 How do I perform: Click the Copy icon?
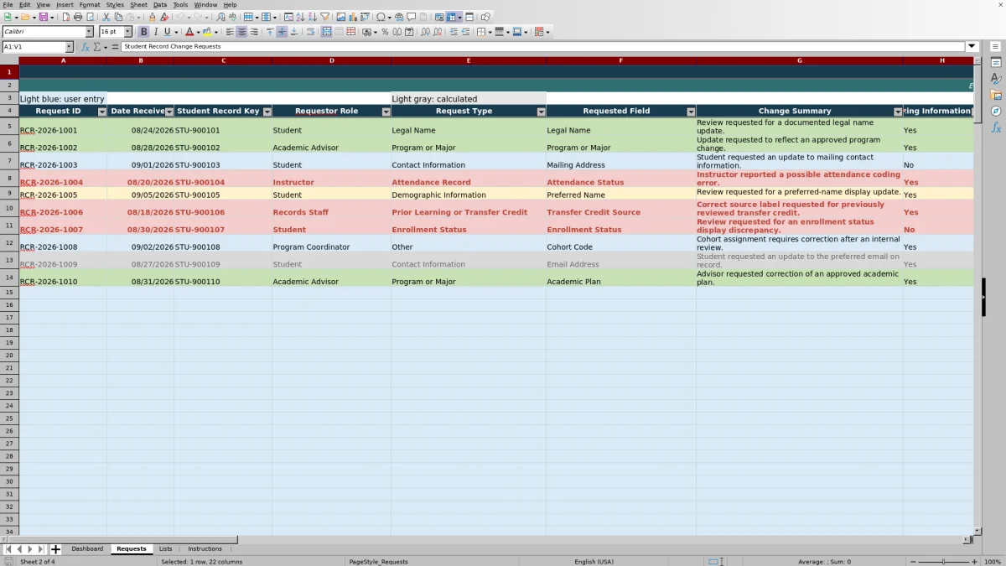(x=118, y=17)
